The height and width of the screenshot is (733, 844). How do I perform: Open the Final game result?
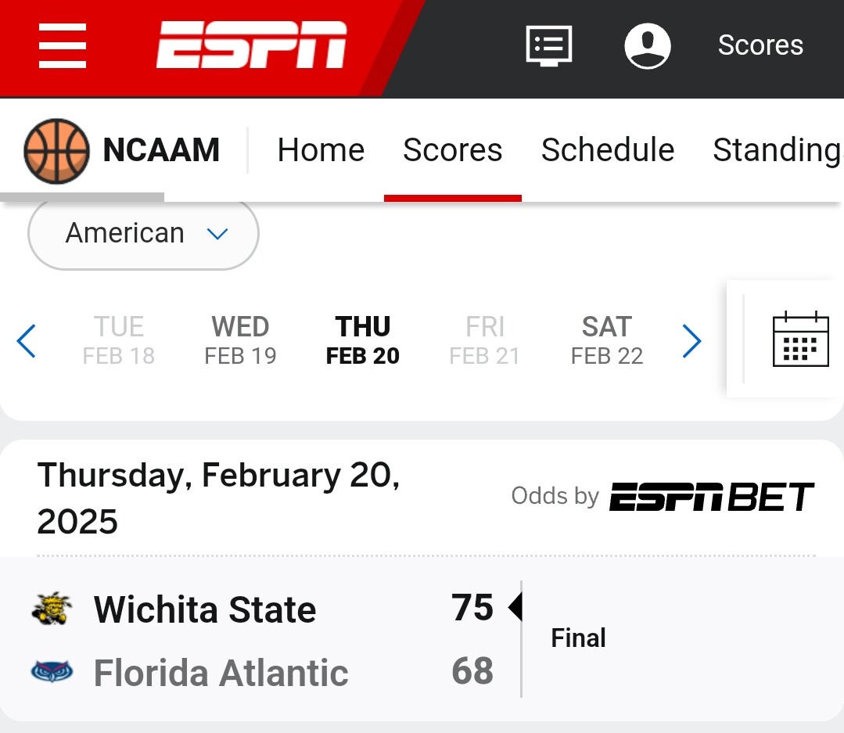coord(578,638)
